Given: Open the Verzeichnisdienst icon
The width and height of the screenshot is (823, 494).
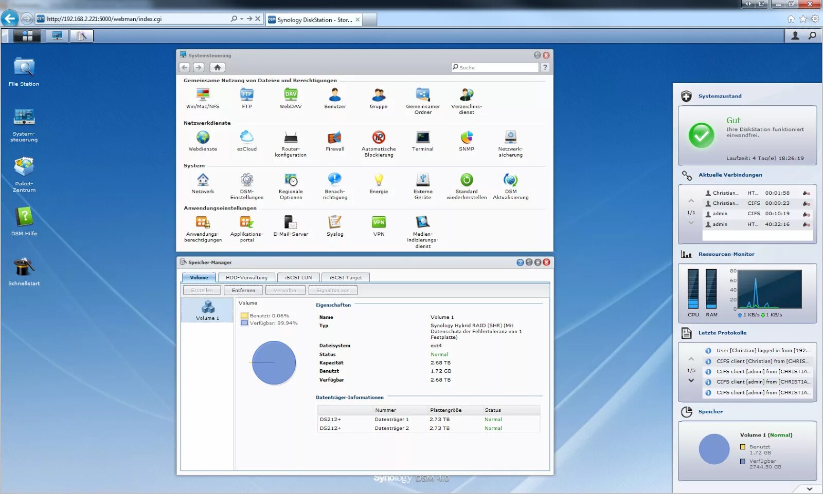Looking at the screenshot, I should tap(467, 101).
